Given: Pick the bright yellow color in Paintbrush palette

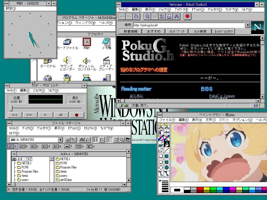Looking at the screenshot, I should [x=207, y=189].
